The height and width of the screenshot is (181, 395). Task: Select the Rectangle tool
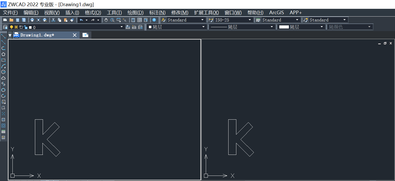click(3, 60)
